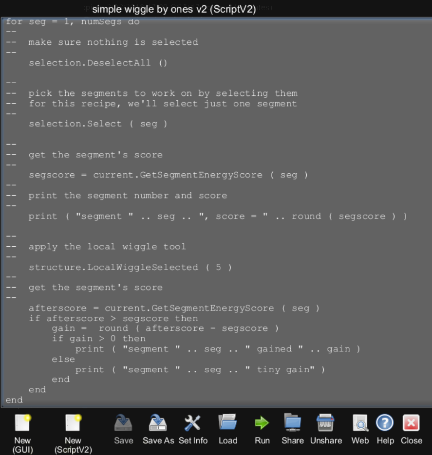The height and width of the screenshot is (455, 432).
Task: Place cursor on selection.DeselectAll line
Action: pos(98,63)
